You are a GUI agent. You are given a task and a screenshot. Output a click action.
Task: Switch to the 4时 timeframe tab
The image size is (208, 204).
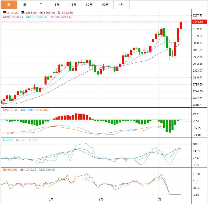click(x=121, y=5)
